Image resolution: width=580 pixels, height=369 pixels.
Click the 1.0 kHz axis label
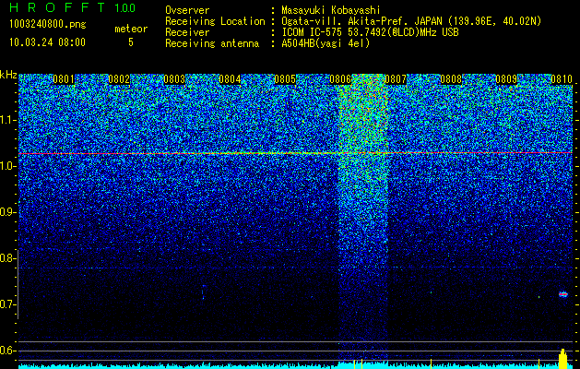[x=7, y=166]
